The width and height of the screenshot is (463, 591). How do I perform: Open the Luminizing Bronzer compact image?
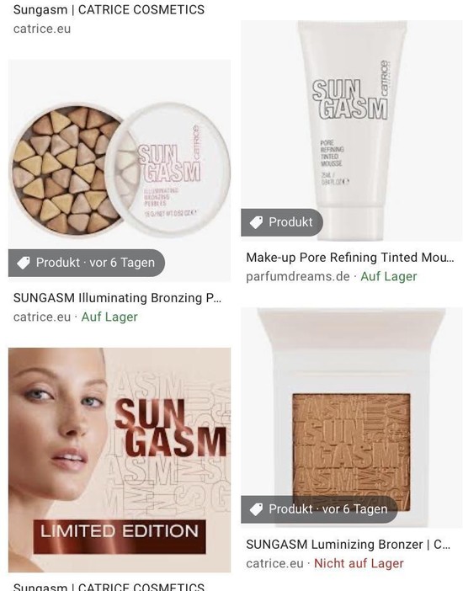[351, 418]
